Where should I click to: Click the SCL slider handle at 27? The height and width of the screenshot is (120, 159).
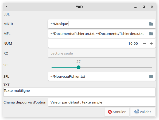point(79,67)
